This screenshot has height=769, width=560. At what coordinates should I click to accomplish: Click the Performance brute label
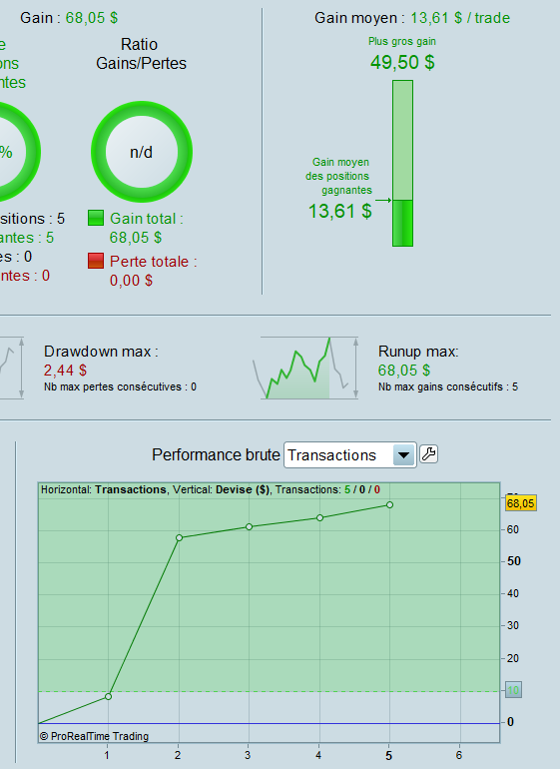pyautogui.click(x=216, y=454)
